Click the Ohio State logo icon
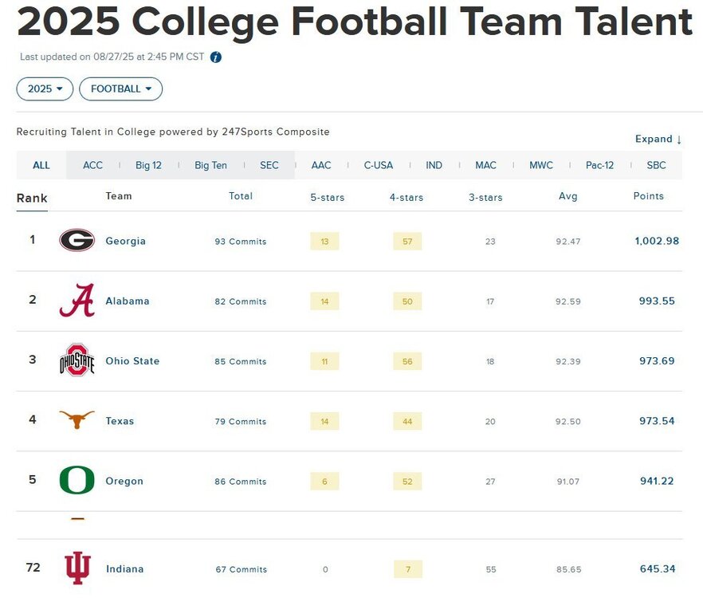This screenshot has height=598, width=703. click(77, 360)
